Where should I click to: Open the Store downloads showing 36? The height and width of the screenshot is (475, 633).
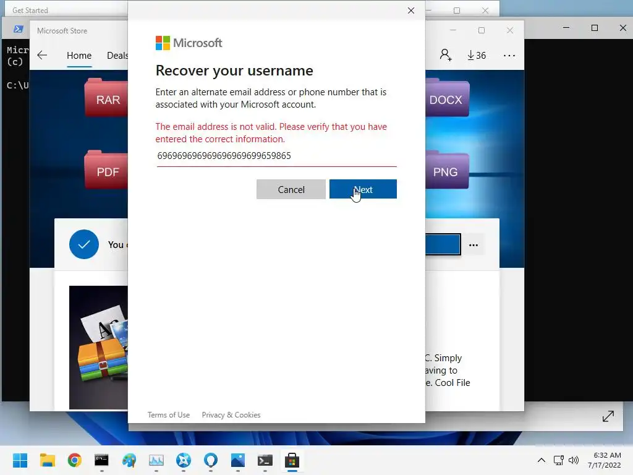(x=477, y=55)
